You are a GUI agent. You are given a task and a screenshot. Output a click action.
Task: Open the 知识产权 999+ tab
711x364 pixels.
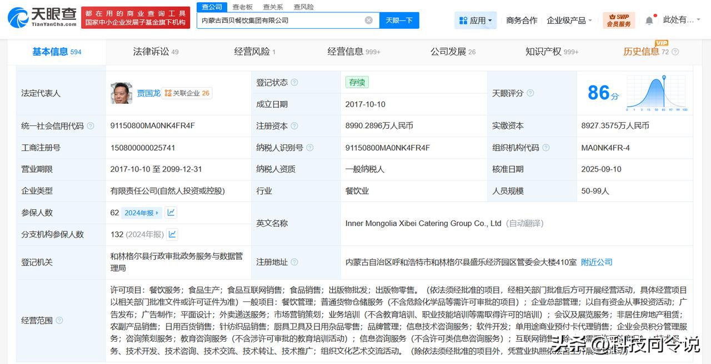click(x=552, y=52)
